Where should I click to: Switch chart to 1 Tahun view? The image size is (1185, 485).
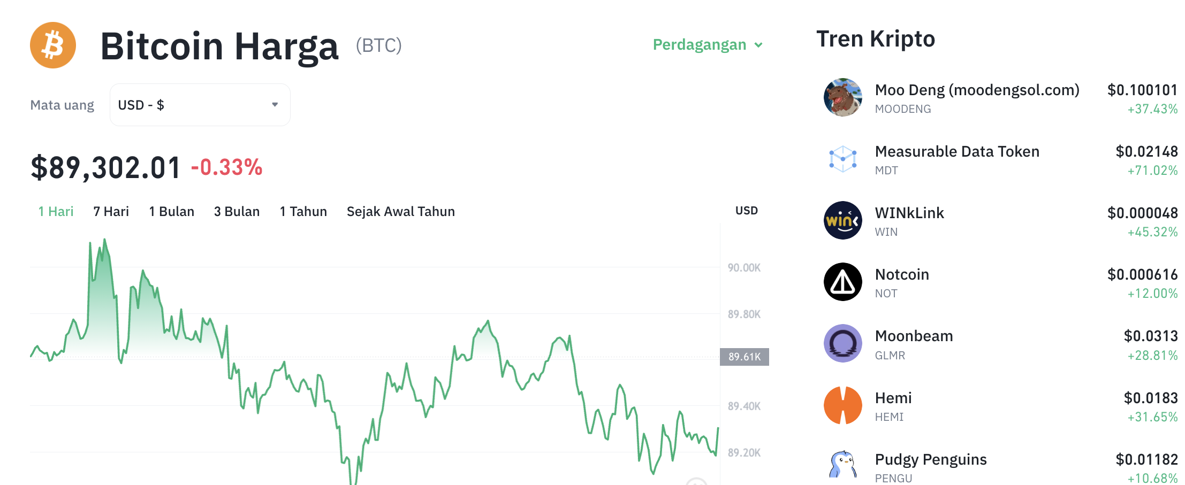coord(303,212)
